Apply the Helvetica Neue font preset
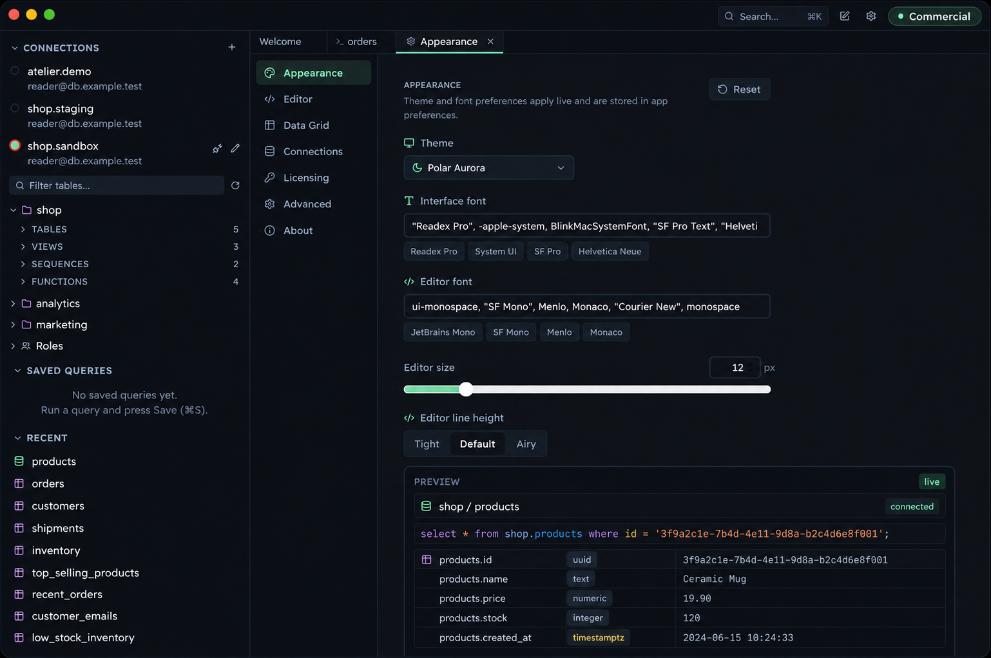The width and height of the screenshot is (991, 658). click(610, 251)
